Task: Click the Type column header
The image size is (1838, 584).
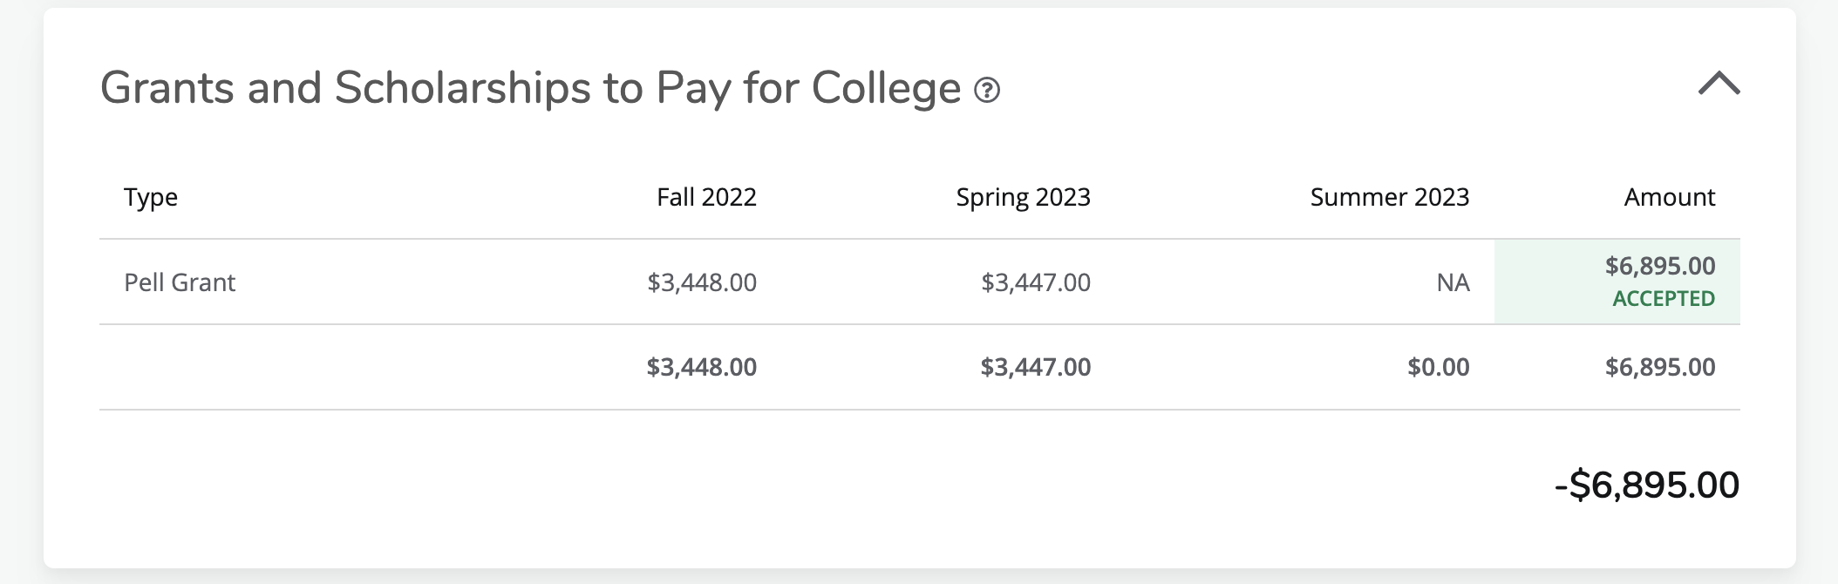Action: pos(151,197)
